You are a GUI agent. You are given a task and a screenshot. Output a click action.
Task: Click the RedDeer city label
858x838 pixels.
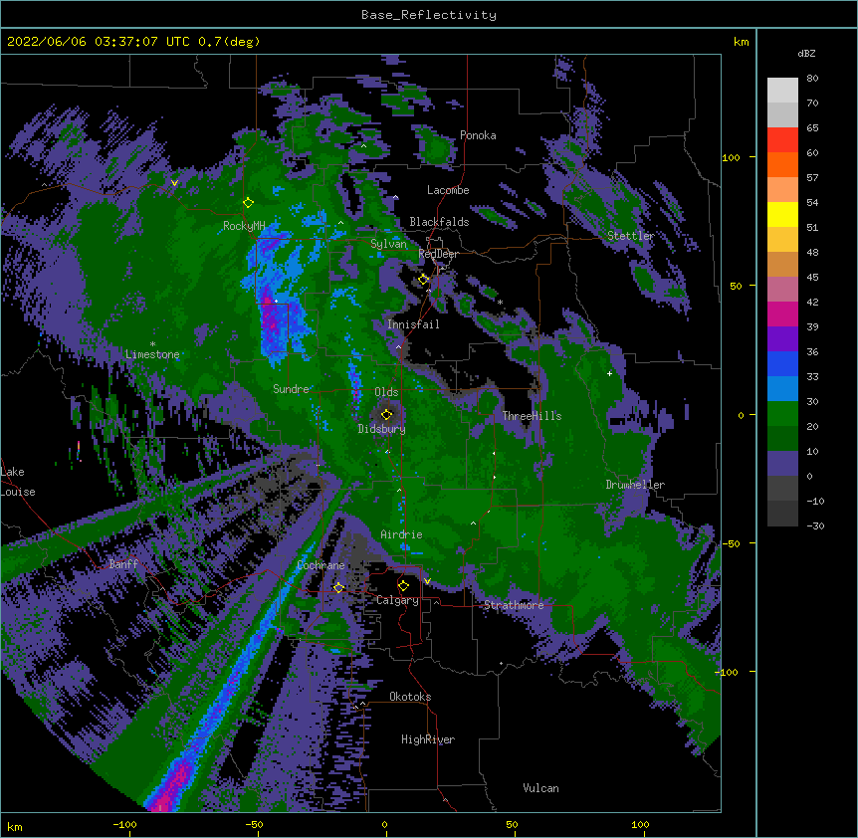438,254
